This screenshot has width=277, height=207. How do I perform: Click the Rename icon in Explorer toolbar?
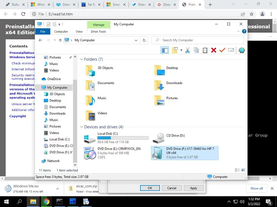coord(231,50)
